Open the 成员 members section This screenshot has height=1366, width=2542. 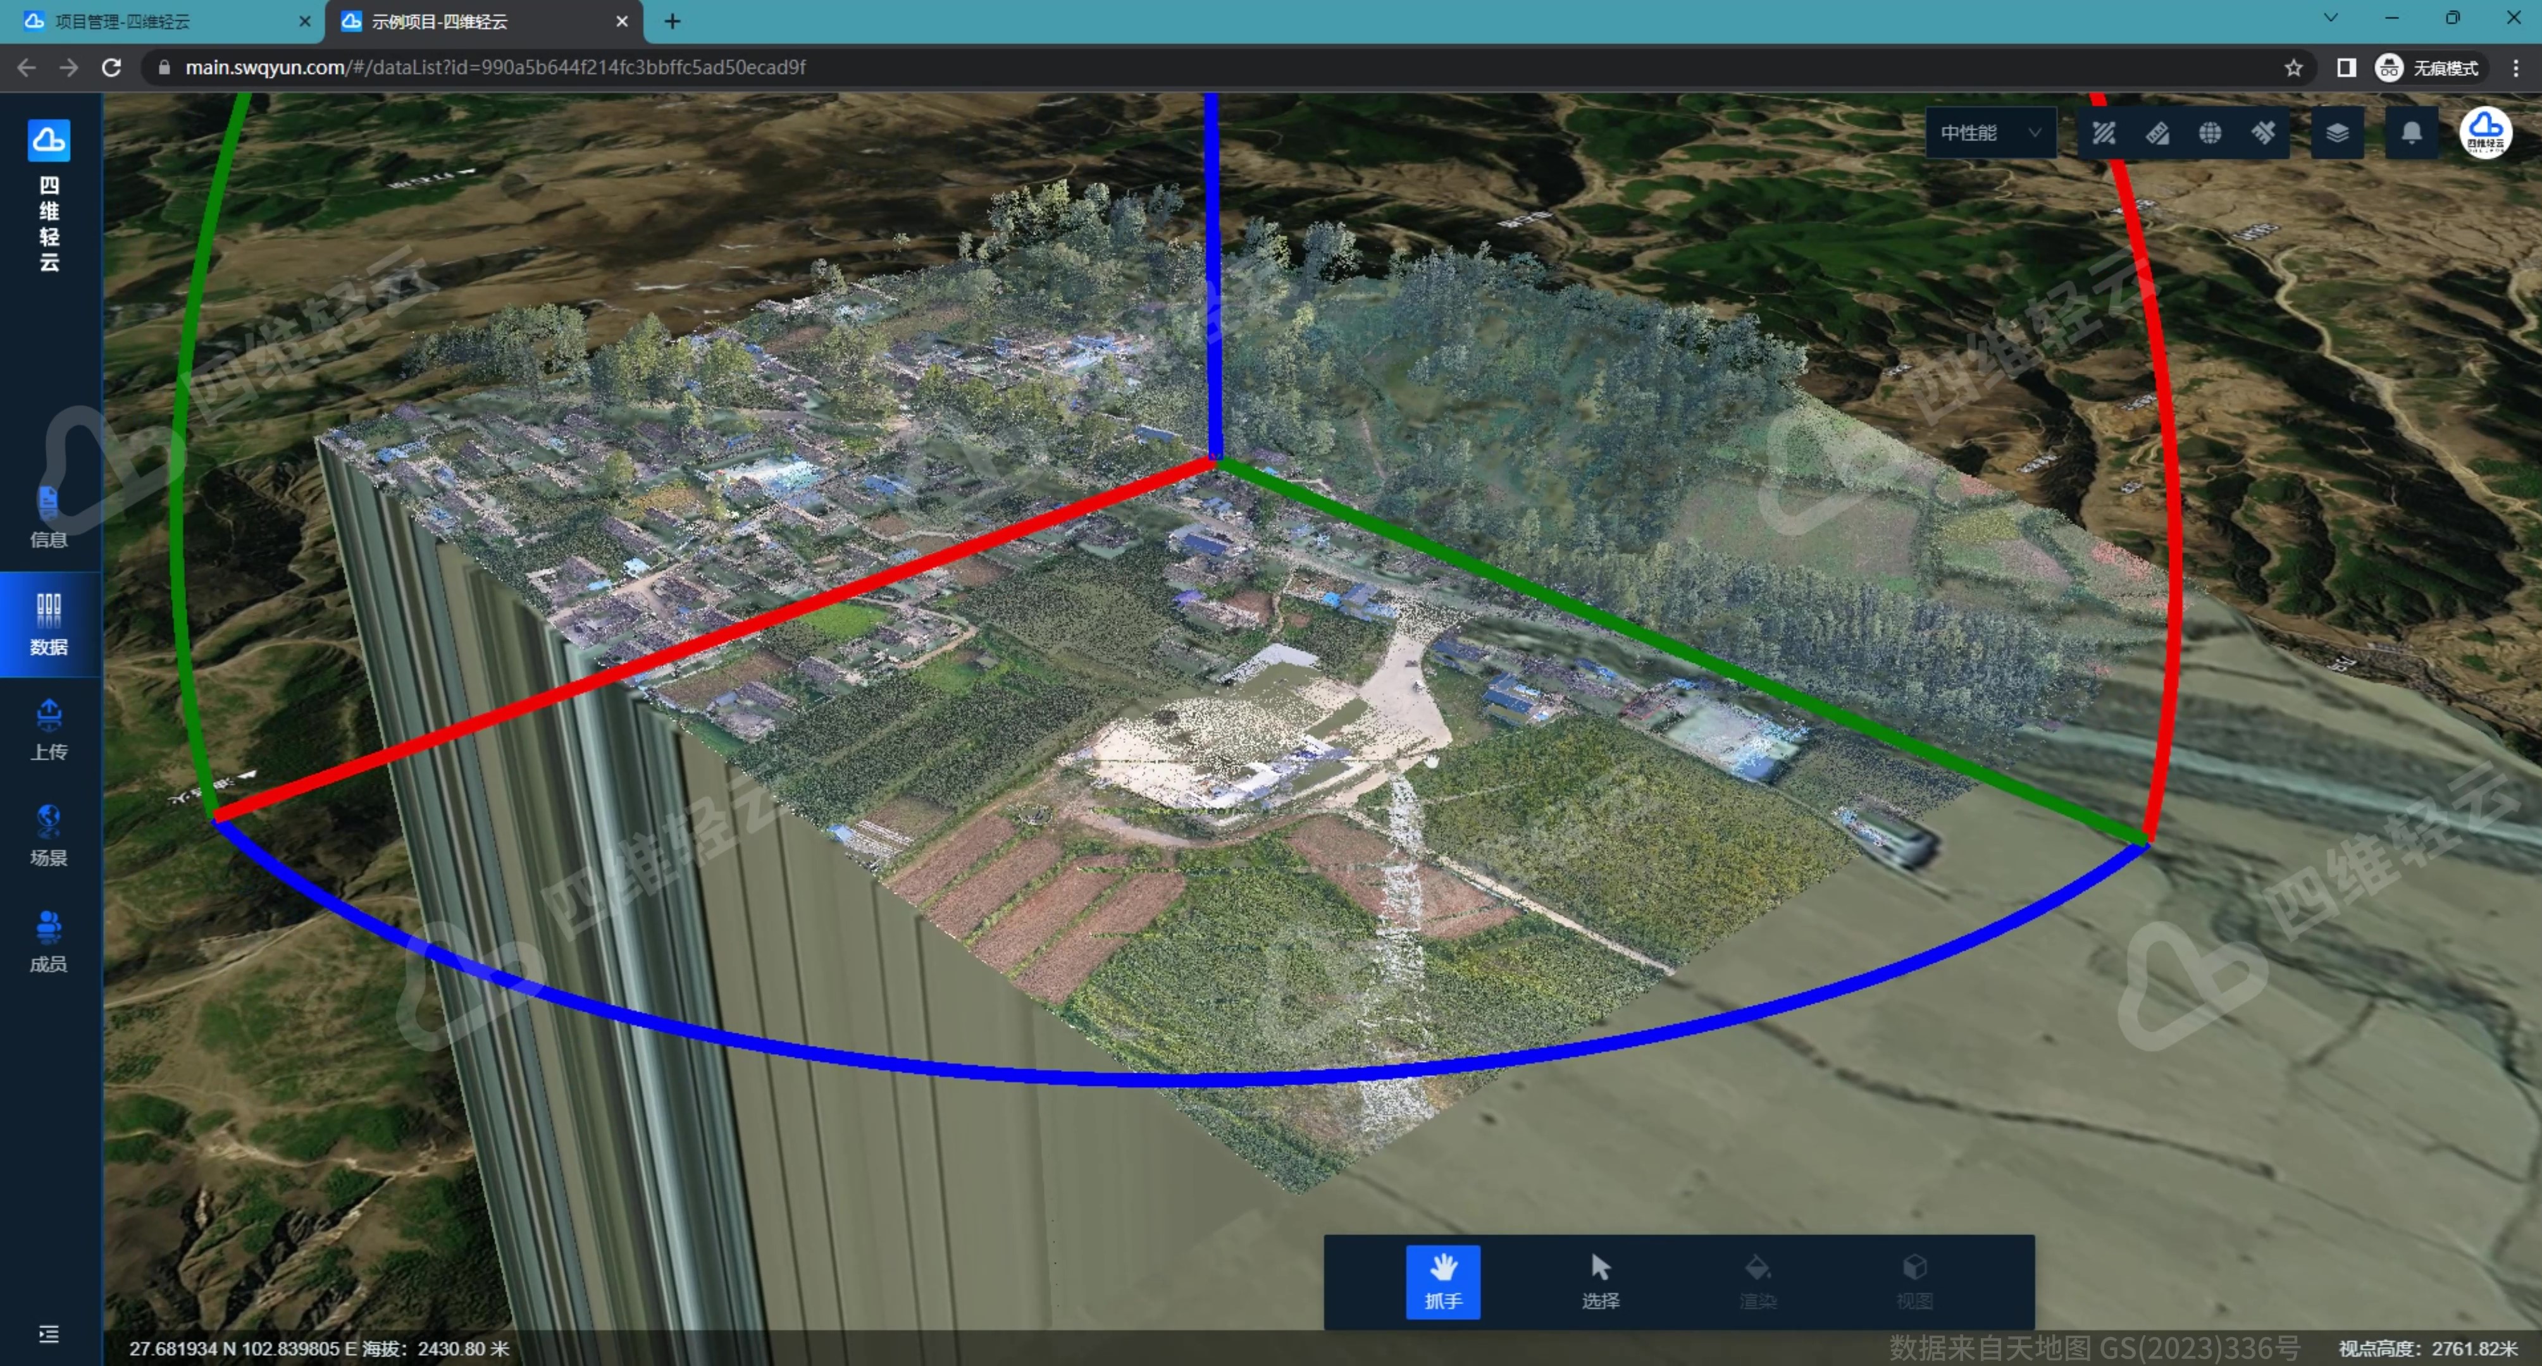pyautogui.click(x=48, y=943)
